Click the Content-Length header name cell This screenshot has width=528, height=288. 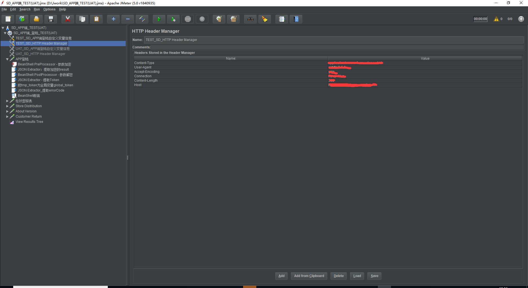click(x=231, y=81)
